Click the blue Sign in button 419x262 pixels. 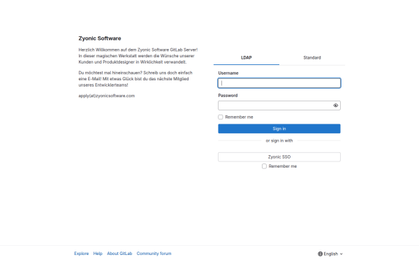279,129
